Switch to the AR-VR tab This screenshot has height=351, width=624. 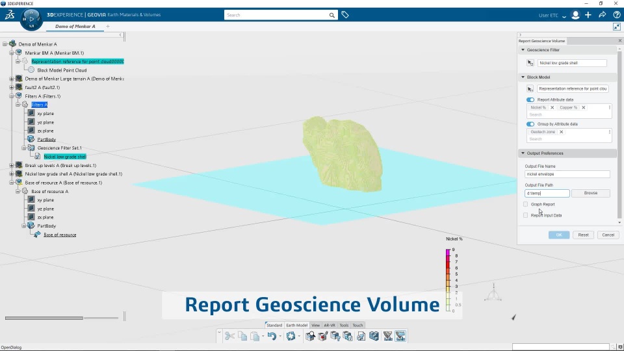pos(330,325)
